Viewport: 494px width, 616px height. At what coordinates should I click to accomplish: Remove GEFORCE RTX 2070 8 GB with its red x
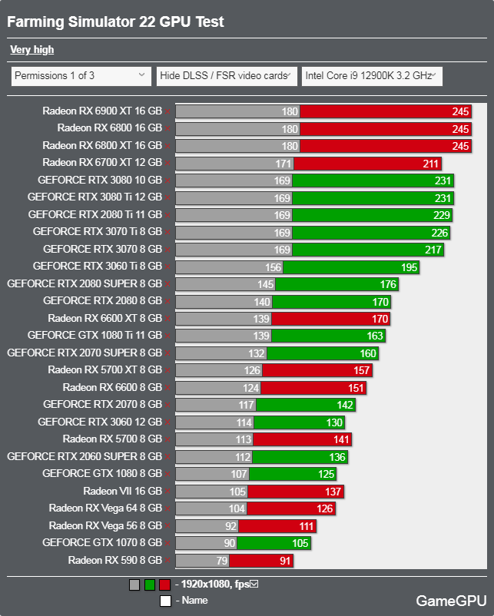click(167, 405)
